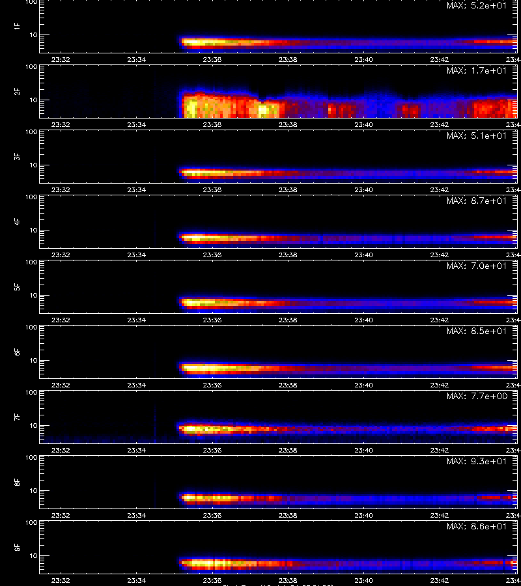
Task: Click the 23:32 tick label under 4F panel
Action: pyautogui.click(x=61, y=255)
